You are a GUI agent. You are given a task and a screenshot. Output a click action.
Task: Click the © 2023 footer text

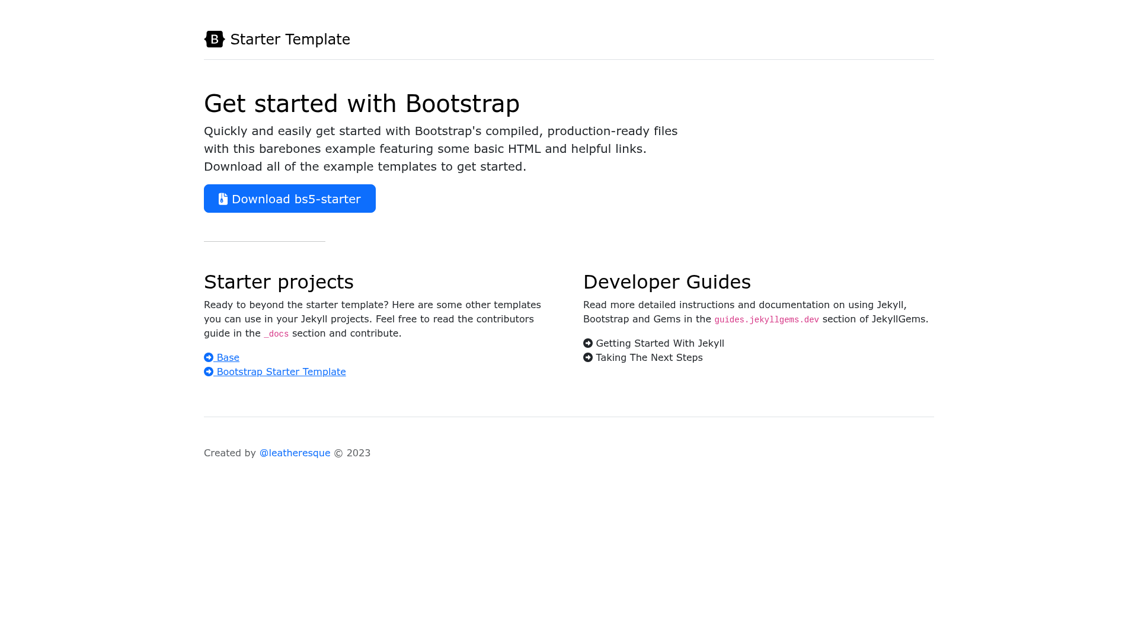pyautogui.click(x=352, y=453)
